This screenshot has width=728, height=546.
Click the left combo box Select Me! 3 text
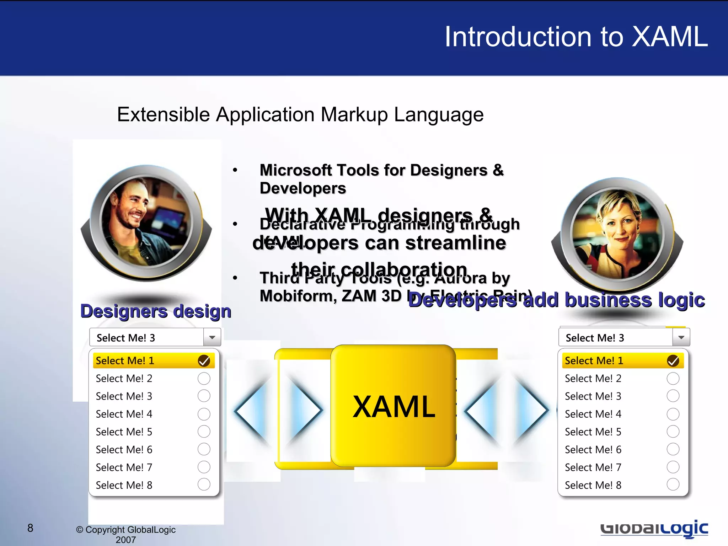[x=126, y=338]
